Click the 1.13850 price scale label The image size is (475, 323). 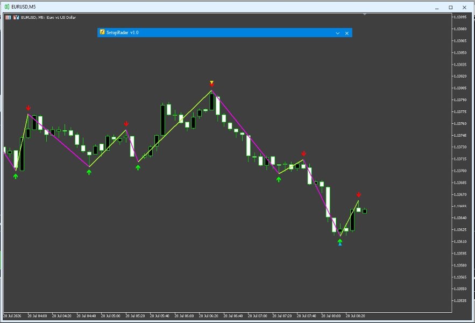(460, 52)
